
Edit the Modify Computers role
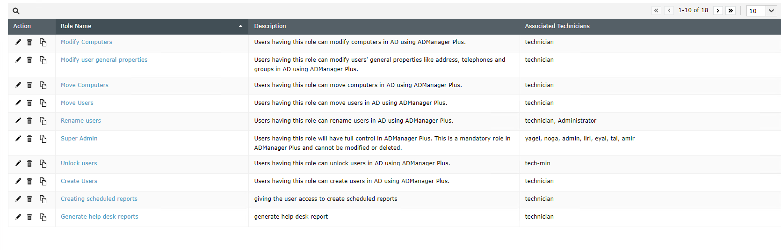pos(18,42)
